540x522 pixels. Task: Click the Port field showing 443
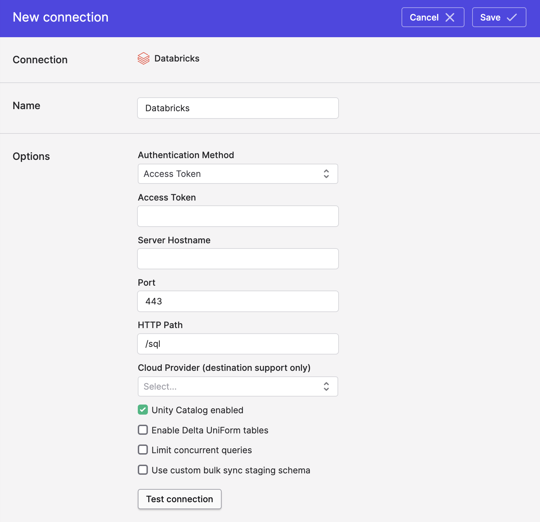(238, 301)
